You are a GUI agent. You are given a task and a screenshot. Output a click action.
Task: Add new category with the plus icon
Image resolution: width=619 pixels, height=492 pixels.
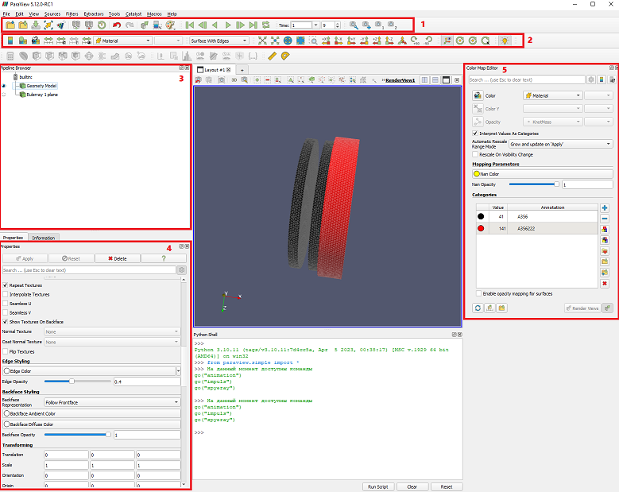point(605,207)
